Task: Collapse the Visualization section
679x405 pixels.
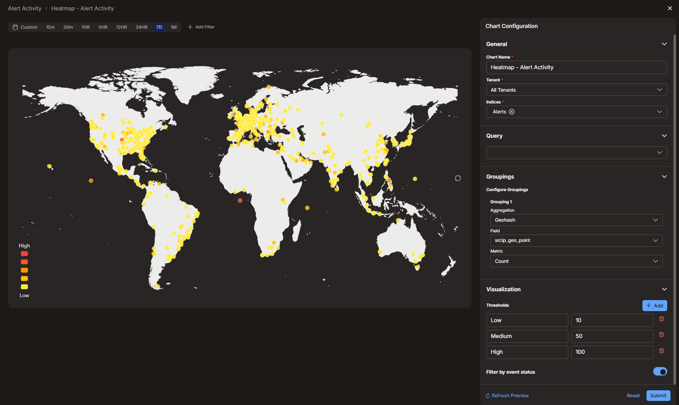Action: (664, 289)
